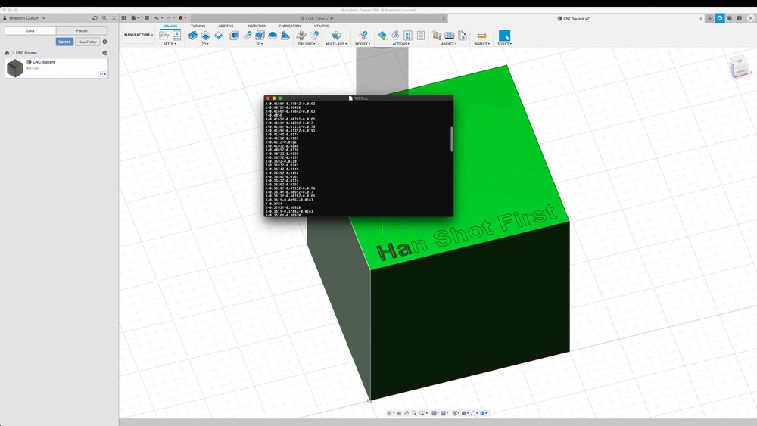Open the Setup folder icon in toolbar

coord(164,36)
